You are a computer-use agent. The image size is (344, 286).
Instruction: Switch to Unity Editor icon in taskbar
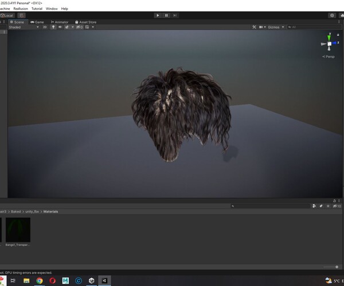pos(104,280)
